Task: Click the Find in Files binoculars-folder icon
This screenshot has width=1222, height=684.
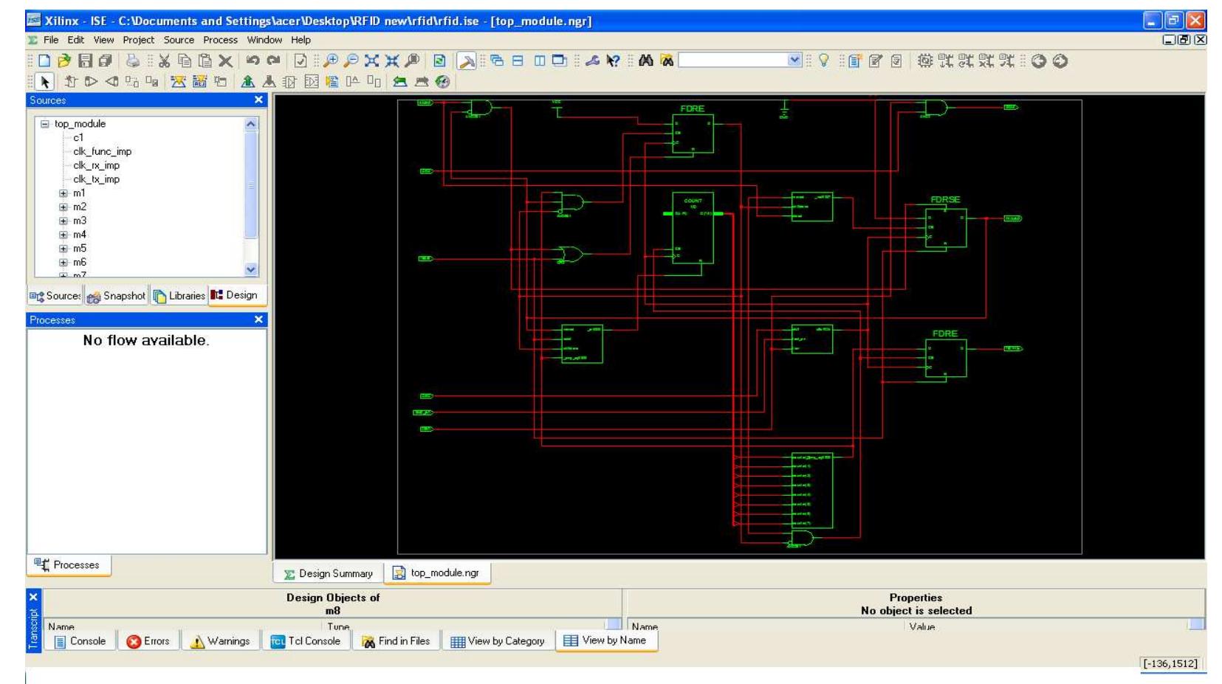Action: pyautogui.click(x=667, y=61)
